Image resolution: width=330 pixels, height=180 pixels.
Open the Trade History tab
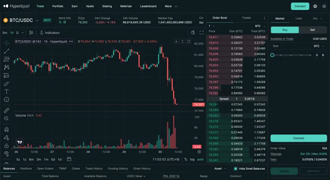point(94,169)
